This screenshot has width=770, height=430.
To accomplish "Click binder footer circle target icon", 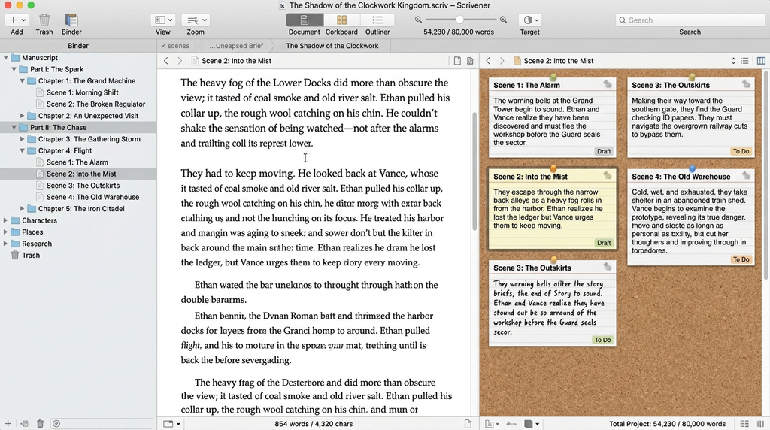I will pos(56,424).
